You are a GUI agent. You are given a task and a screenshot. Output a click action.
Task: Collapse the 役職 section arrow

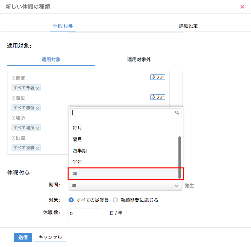point(14,138)
